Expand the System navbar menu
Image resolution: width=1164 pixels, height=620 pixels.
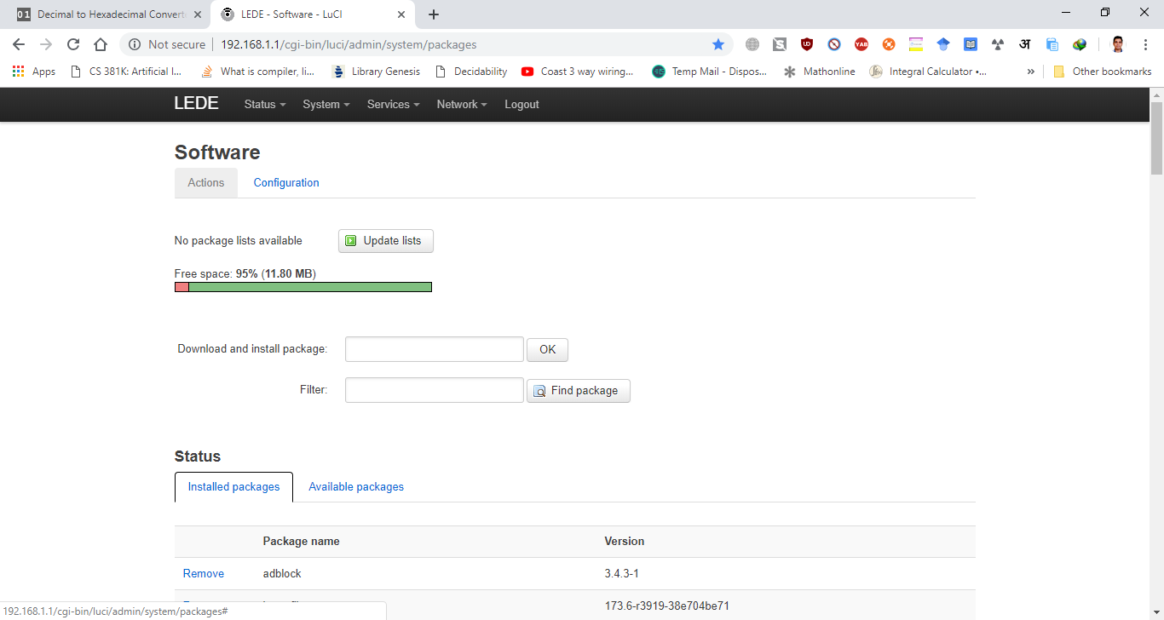click(x=326, y=104)
